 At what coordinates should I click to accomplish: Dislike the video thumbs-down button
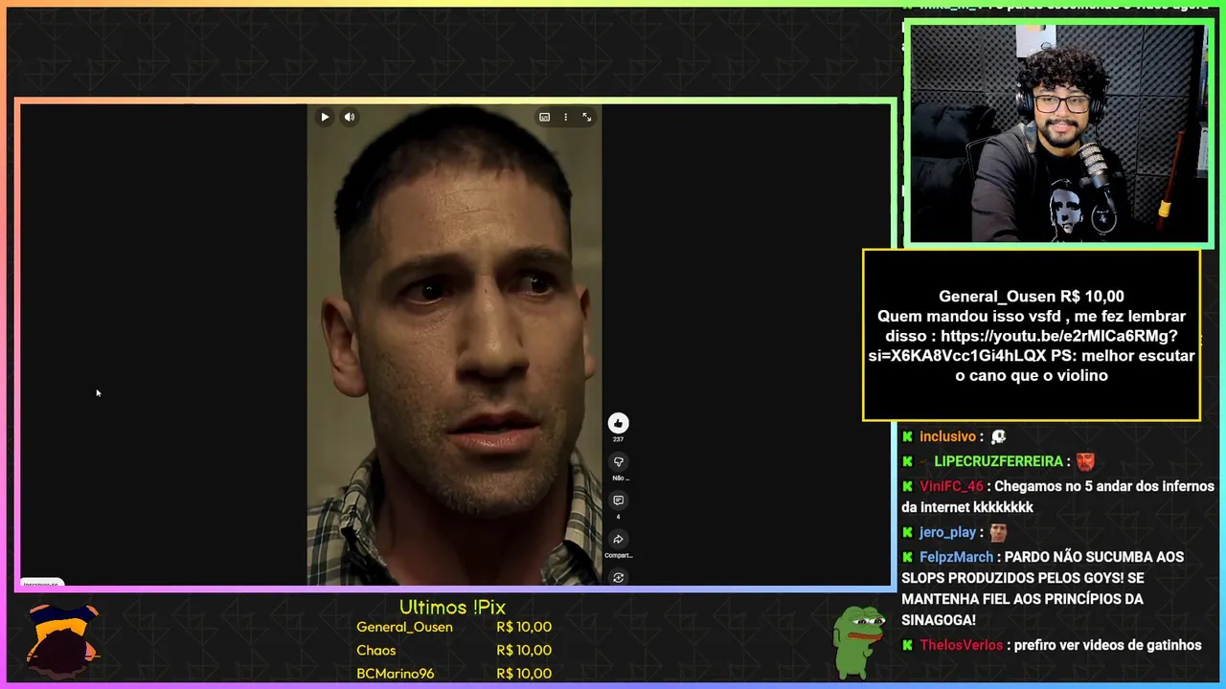(618, 461)
